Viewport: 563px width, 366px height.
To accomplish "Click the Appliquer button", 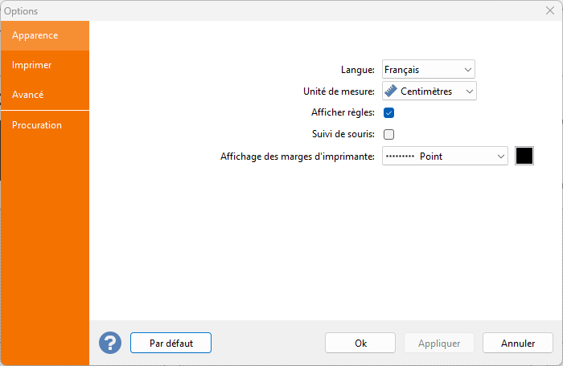I will 439,343.
